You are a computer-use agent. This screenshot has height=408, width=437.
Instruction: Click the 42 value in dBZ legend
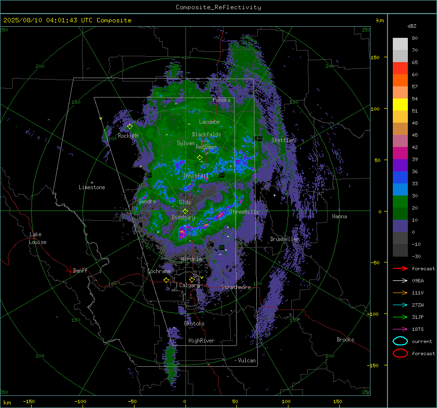pos(415,147)
